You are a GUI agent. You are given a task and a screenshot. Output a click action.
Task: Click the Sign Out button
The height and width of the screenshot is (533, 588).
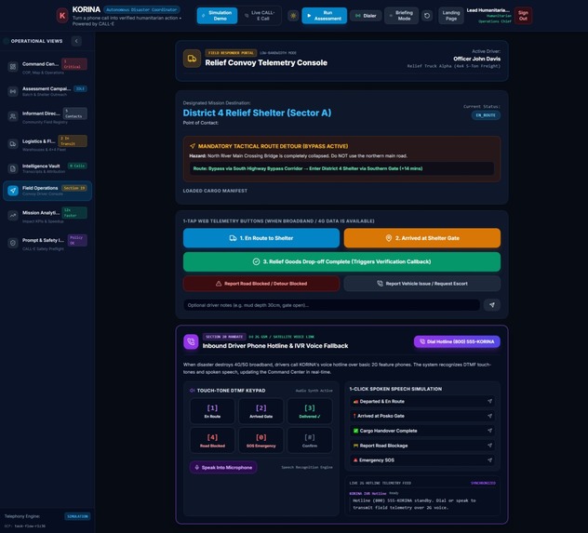(x=523, y=16)
